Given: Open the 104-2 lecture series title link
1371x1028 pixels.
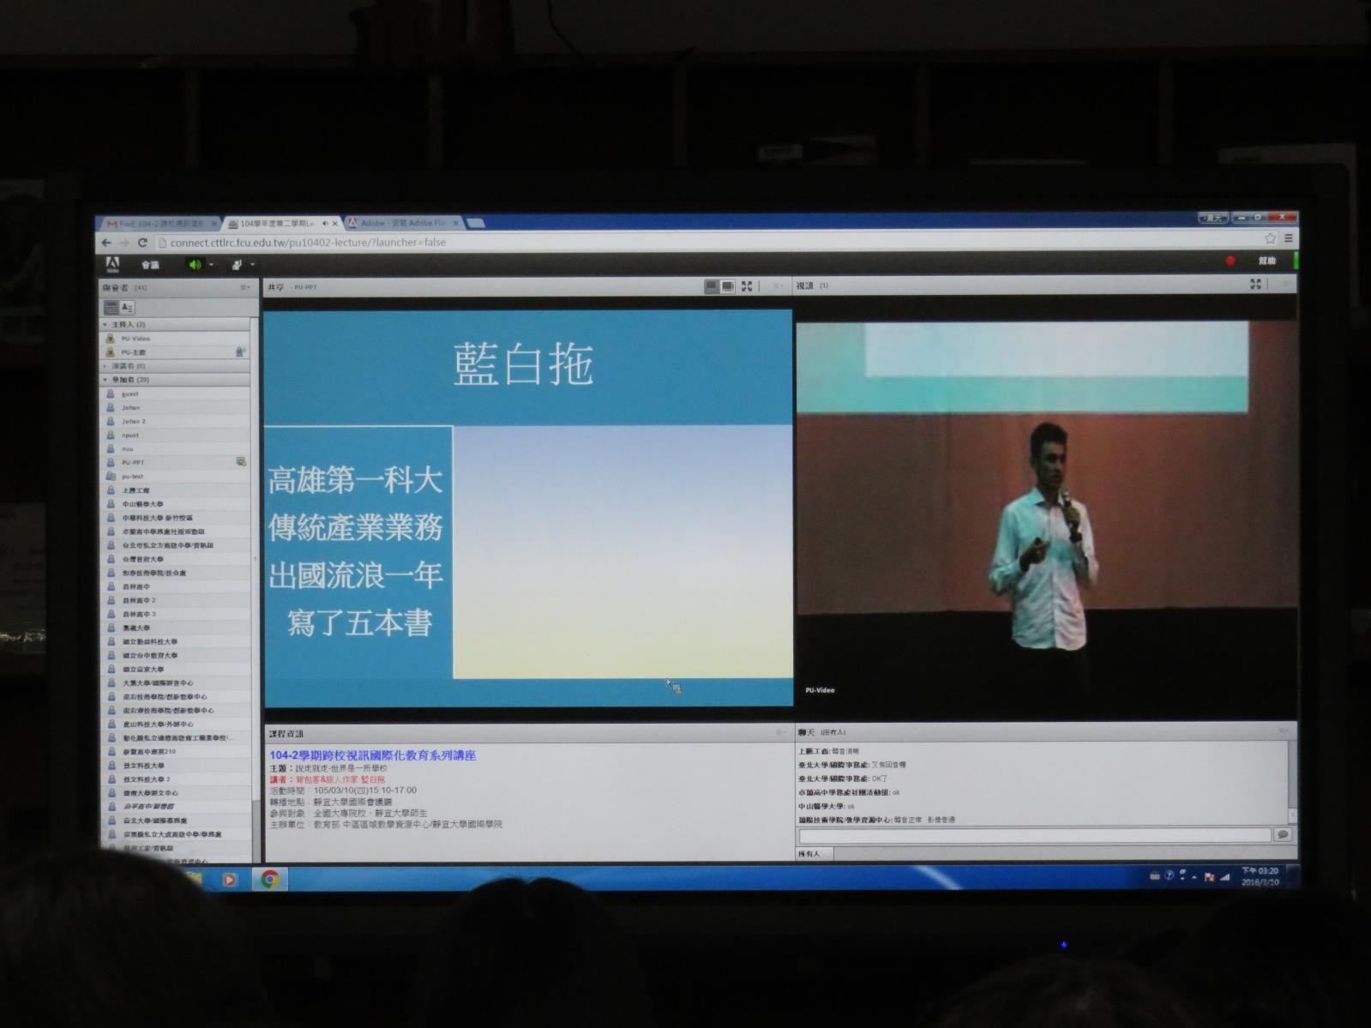Looking at the screenshot, I should point(372,755).
